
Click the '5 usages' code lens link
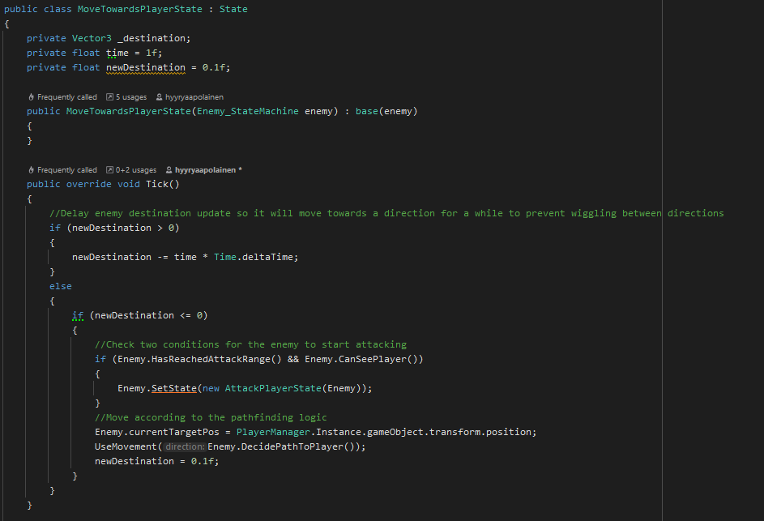(x=131, y=97)
